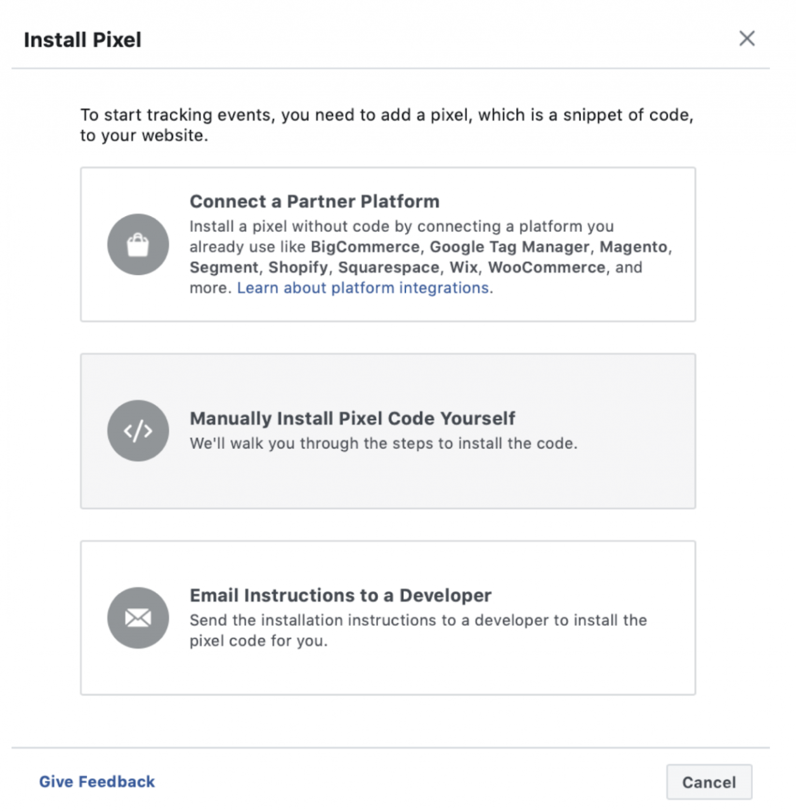Click the walk-through steps description text

(x=383, y=444)
